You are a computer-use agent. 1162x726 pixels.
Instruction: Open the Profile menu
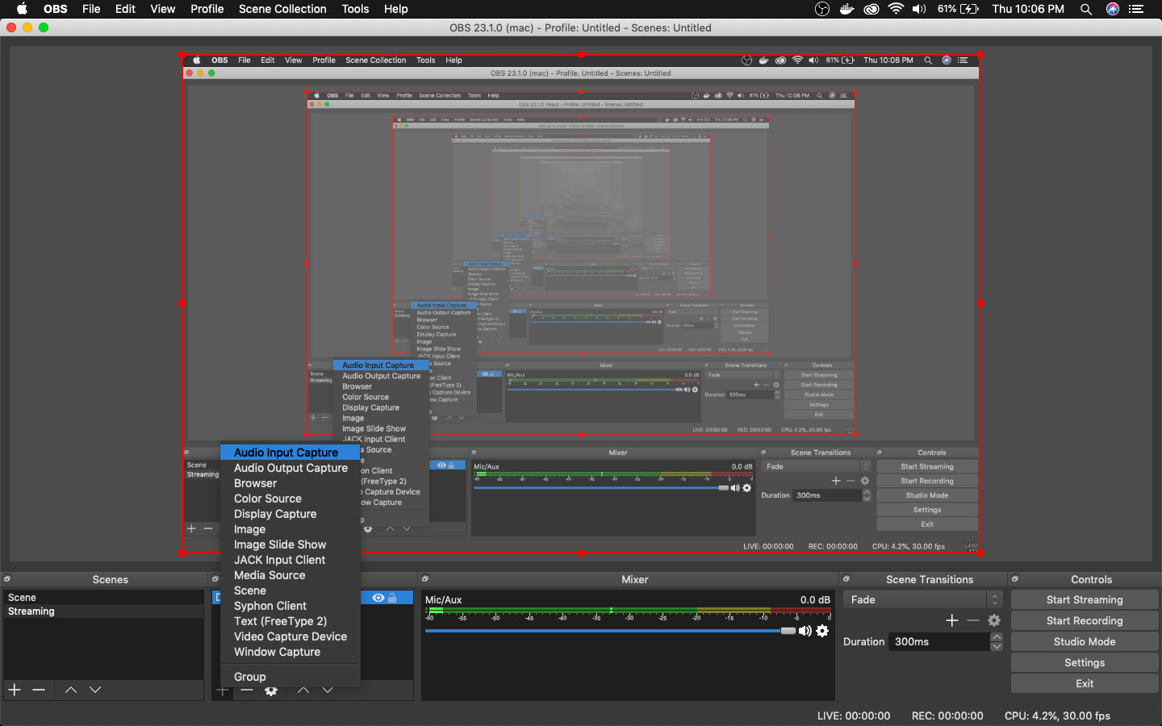coord(207,9)
